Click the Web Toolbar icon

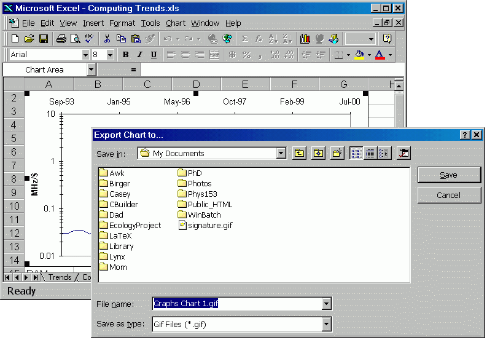227,39
